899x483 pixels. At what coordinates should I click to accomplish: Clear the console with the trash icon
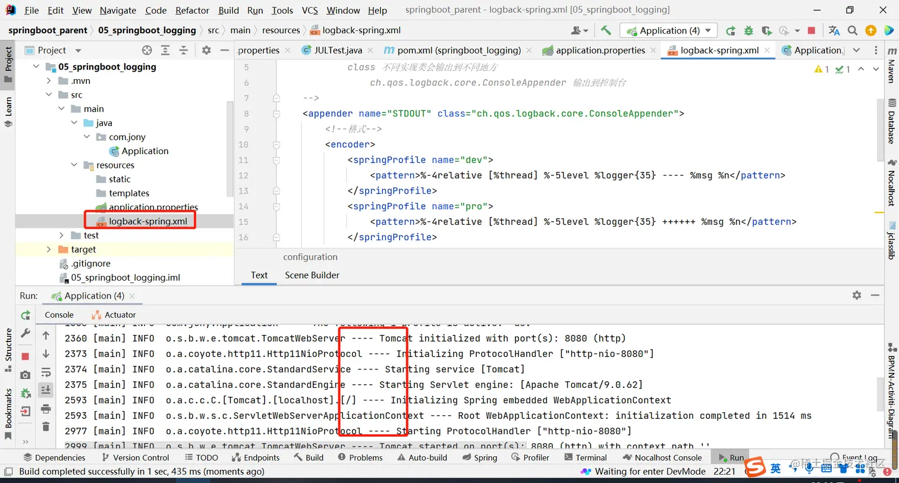[46, 426]
